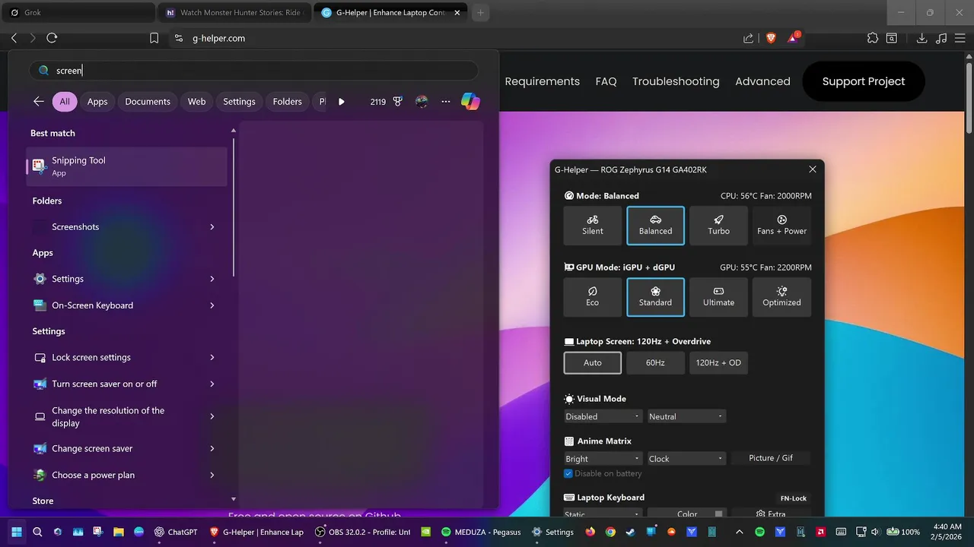974x547 pixels.
Task: Switch GPU mode to Ultimate
Action: pyautogui.click(x=718, y=297)
